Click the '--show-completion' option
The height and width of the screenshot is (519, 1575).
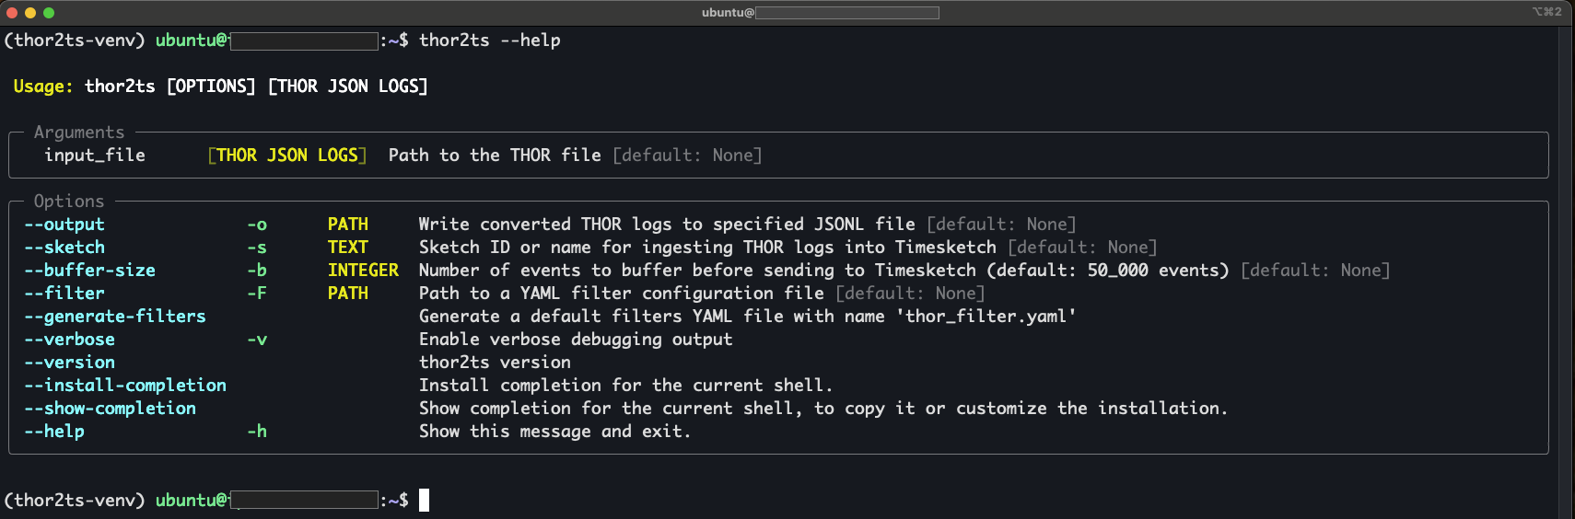click(x=110, y=409)
